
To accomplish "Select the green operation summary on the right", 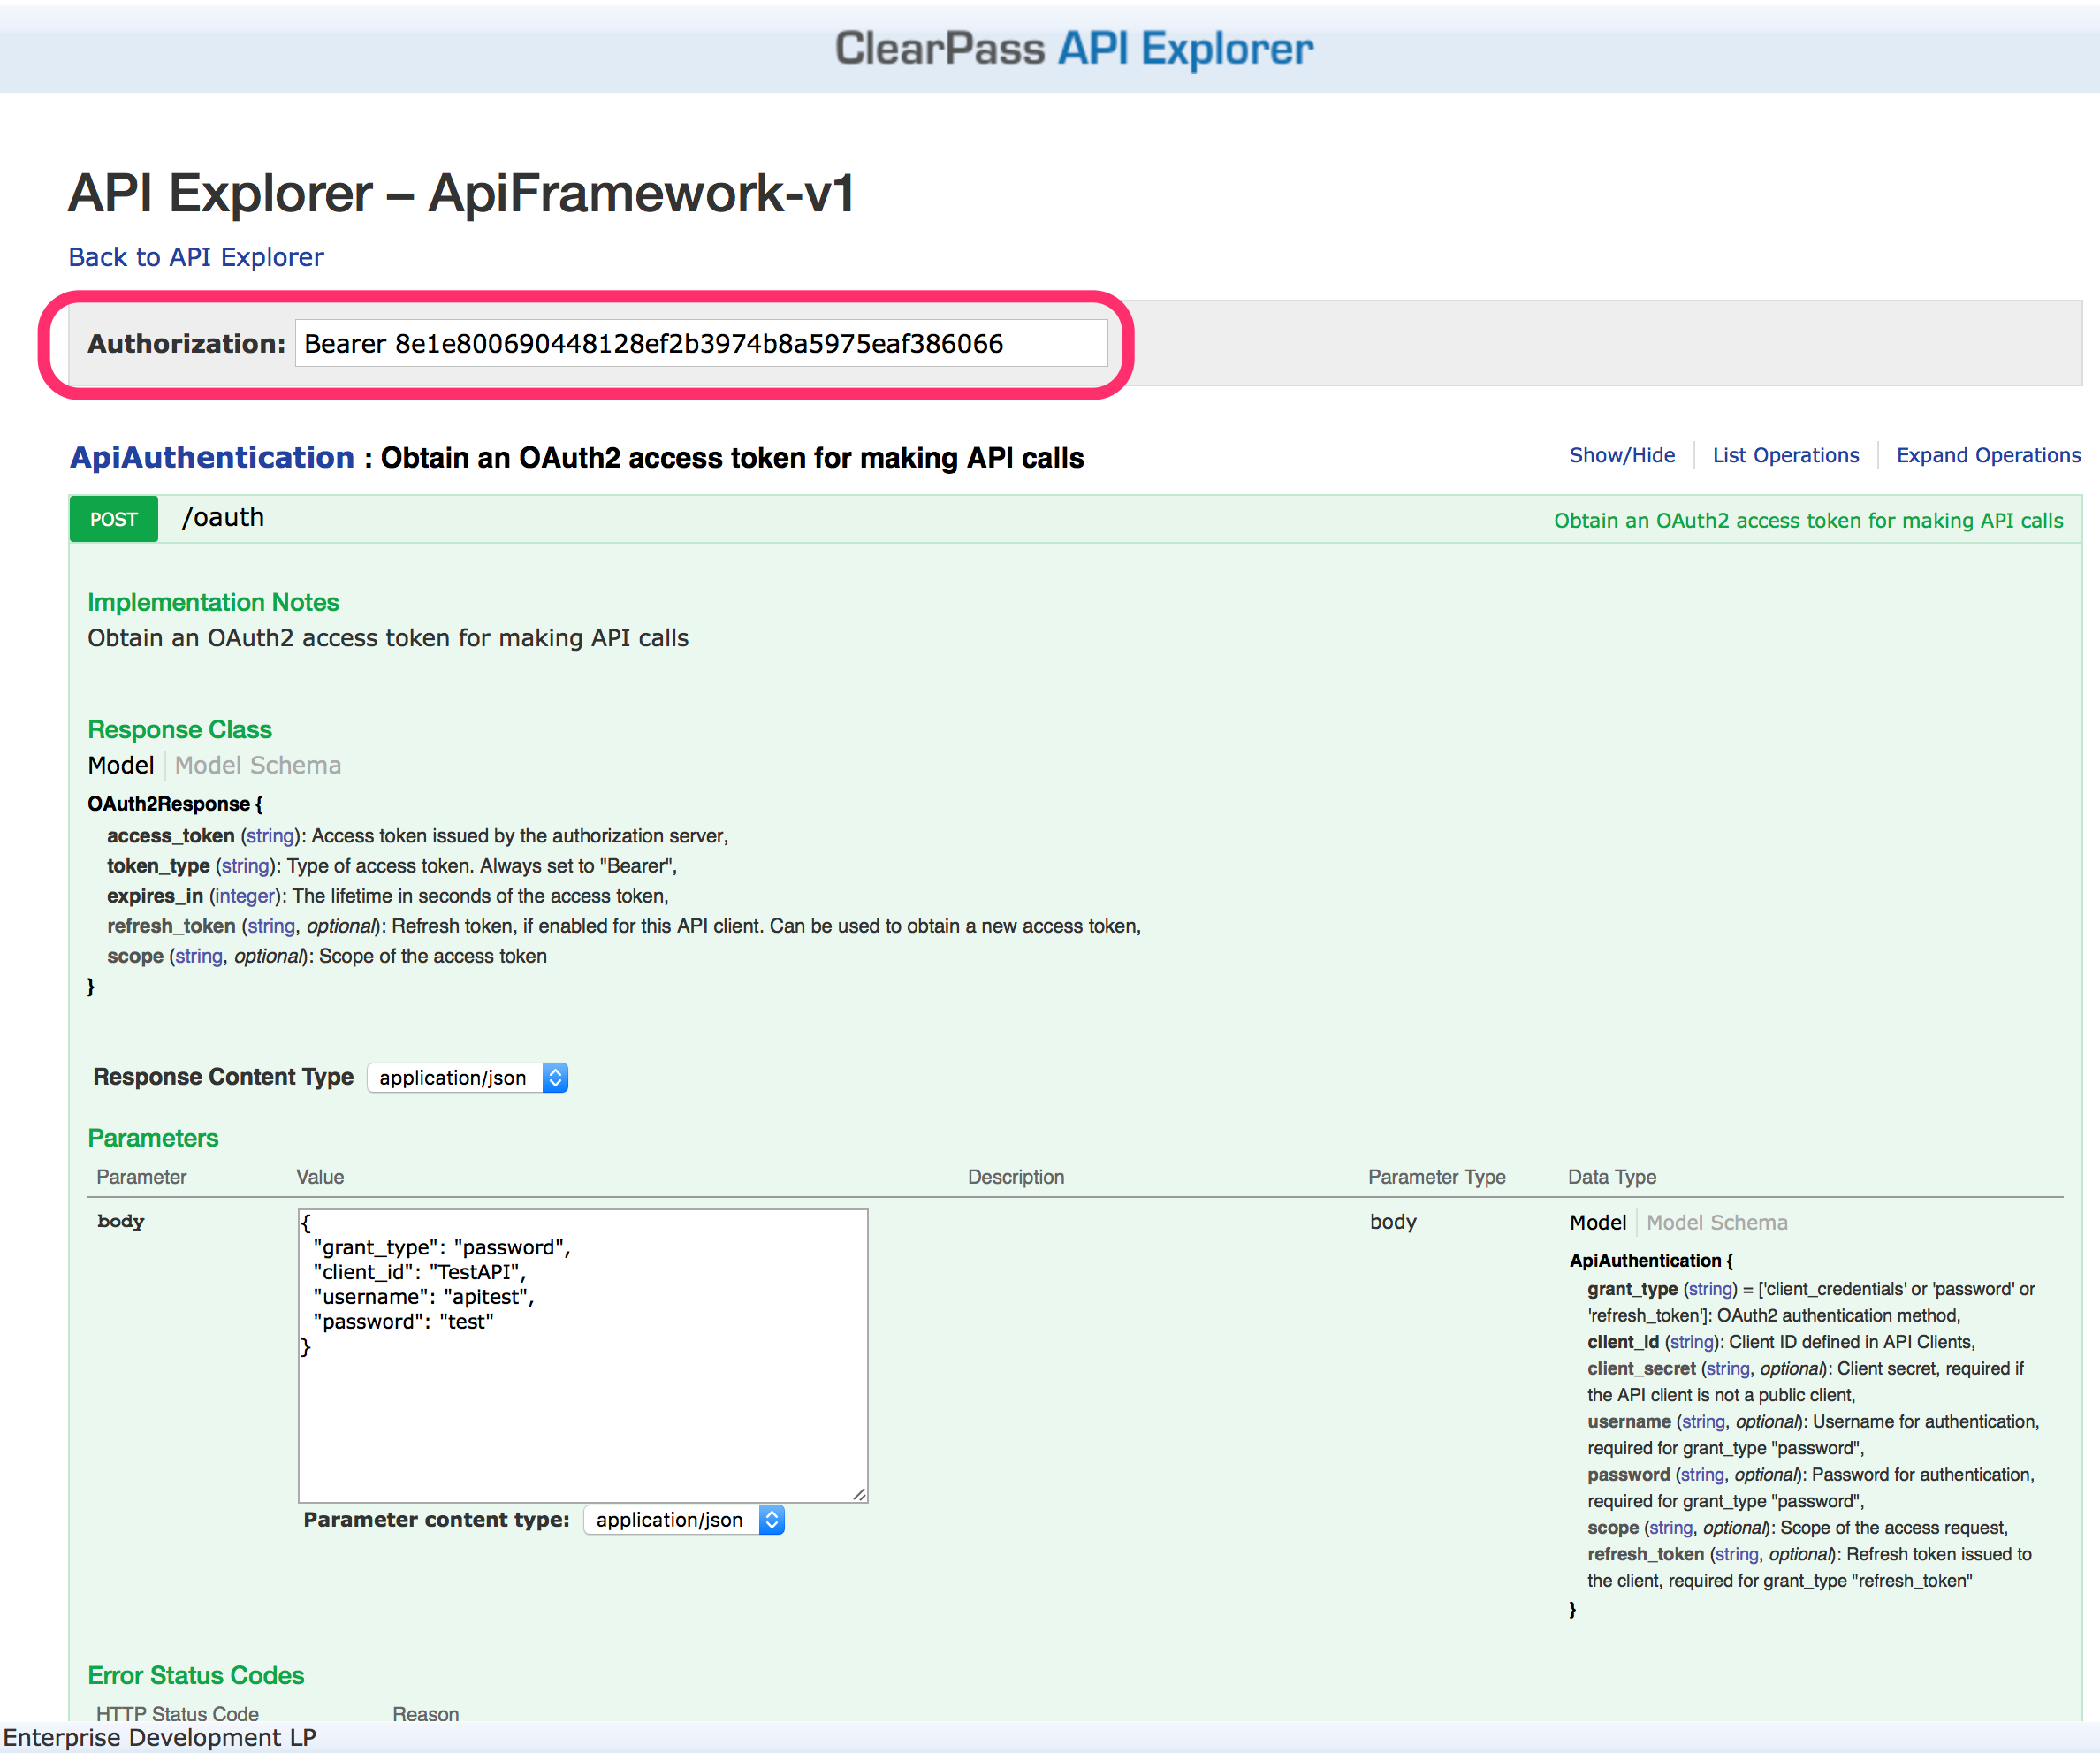I will pos(1808,520).
